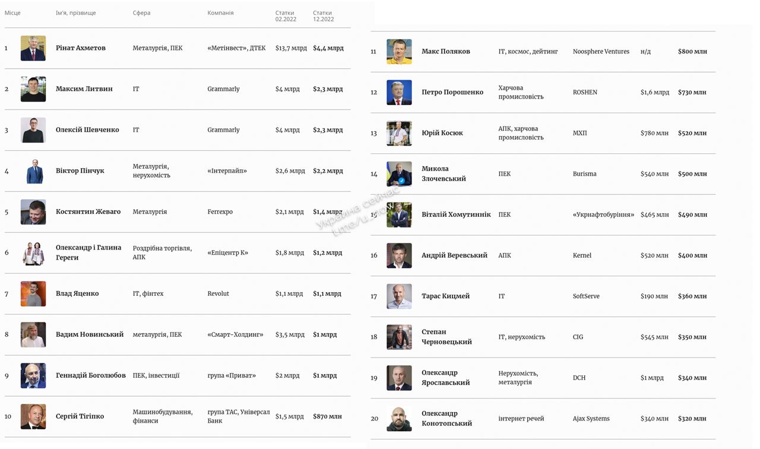Screen dimensions: 760x449
Task: Select Петро Порошенко's photo thumbnail
Action: 399,93
